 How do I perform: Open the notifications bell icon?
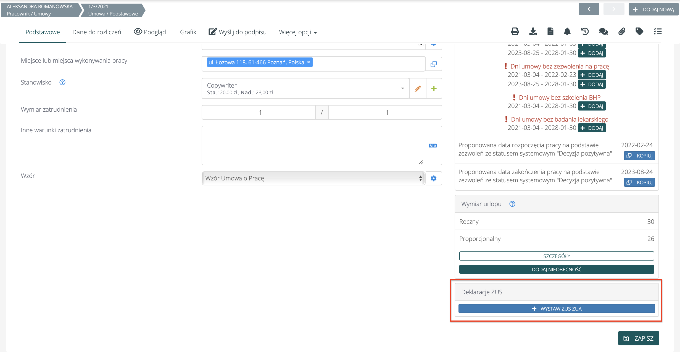567,31
